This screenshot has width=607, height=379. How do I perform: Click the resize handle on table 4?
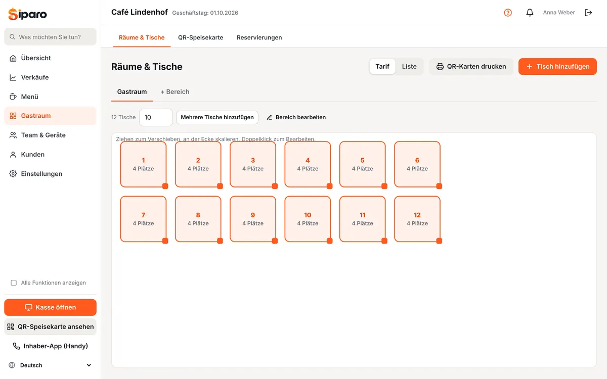[330, 186]
